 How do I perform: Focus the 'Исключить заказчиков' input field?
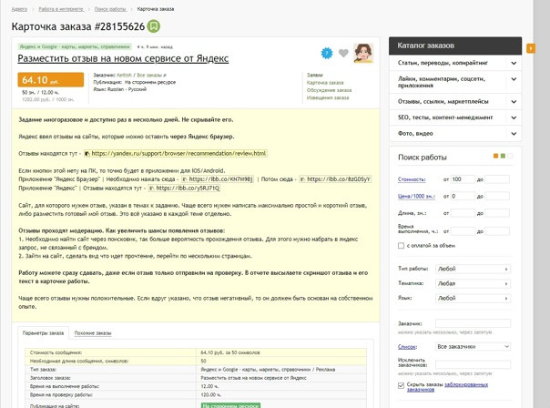pos(473,365)
